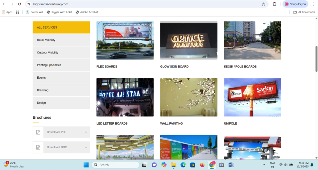The width and height of the screenshot is (318, 170).
Task: Click the taskbar Search box
Action: 116,165
